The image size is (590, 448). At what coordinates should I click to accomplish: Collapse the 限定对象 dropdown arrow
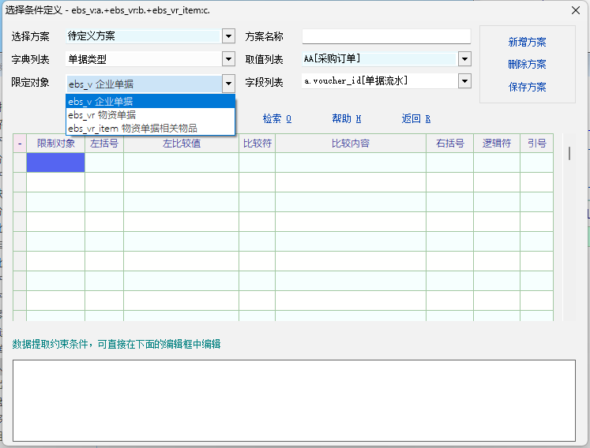coord(228,82)
